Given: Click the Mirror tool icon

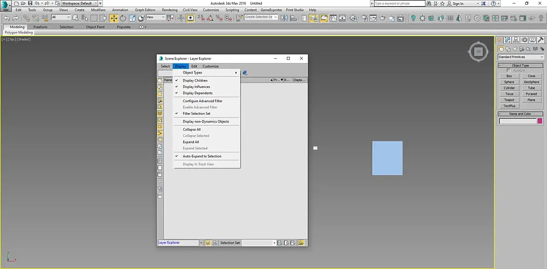Looking at the screenshot, I should coord(284,18).
